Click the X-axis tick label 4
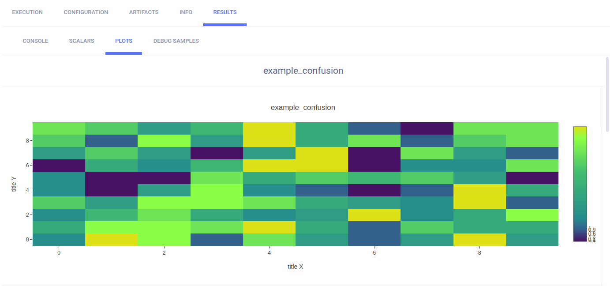 (x=269, y=253)
